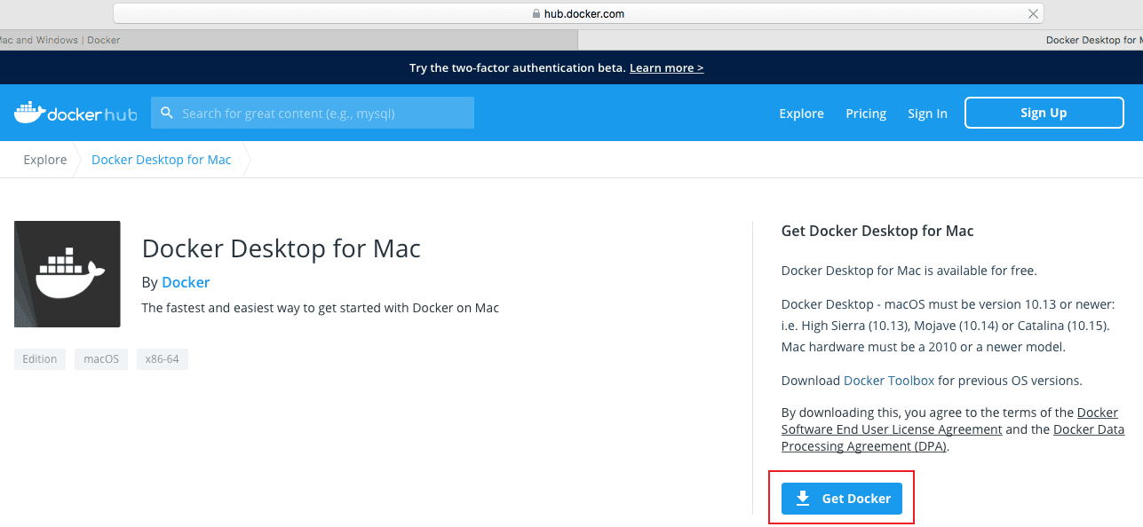Follow the 'Learn more >' banner link
This screenshot has width=1143, height=527.
click(x=666, y=68)
